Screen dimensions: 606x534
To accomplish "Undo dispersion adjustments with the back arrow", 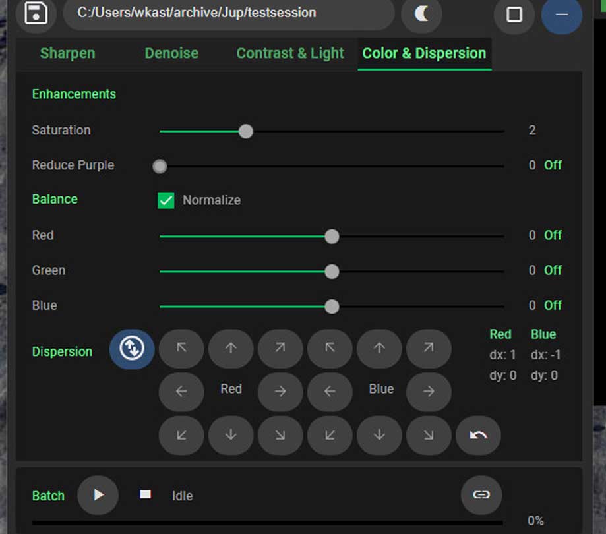I will point(478,436).
